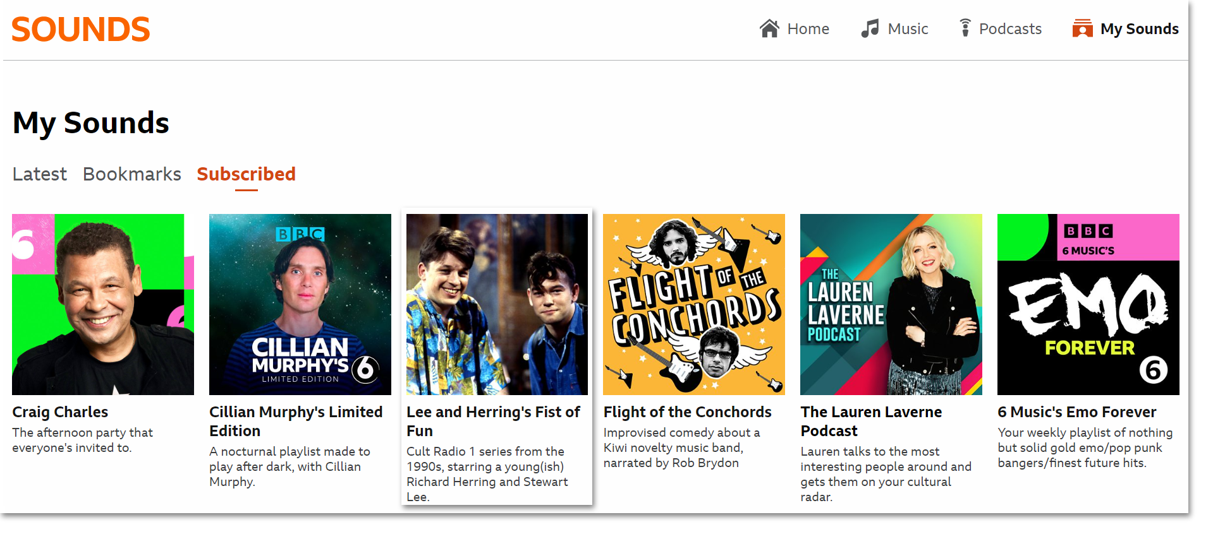Click 'Improvised comedy about a Kiwi novelty' description
The height and width of the screenshot is (539, 1213).
(x=681, y=447)
